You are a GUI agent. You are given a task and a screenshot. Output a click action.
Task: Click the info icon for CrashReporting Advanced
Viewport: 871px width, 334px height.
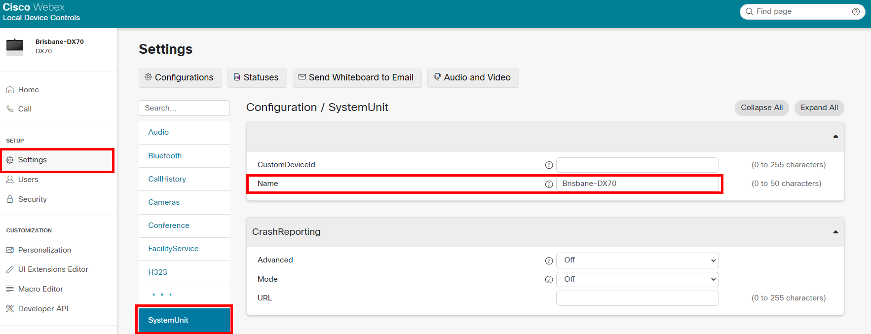coord(548,260)
